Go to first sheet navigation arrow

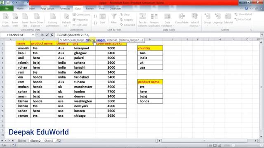[x=2, y=141]
